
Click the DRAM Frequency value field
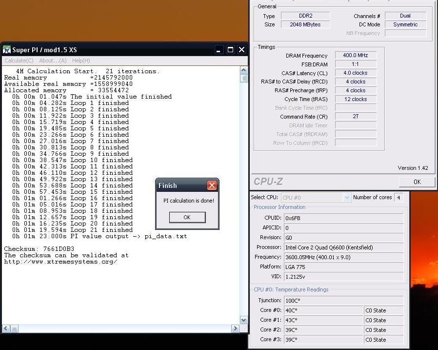click(356, 56)
